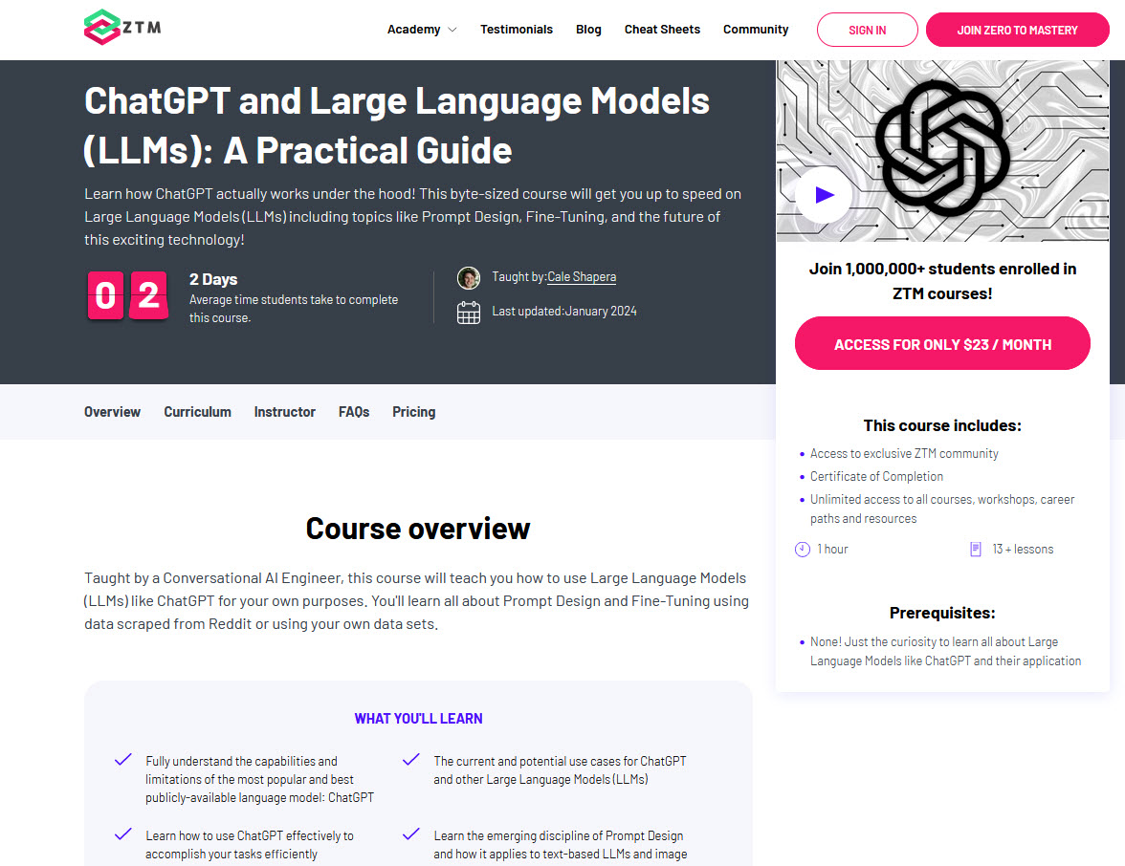Click ACCESS FOR ONLY $23 / MONTH
This screenshot has width=1125, height=866.
pos(942,343)
